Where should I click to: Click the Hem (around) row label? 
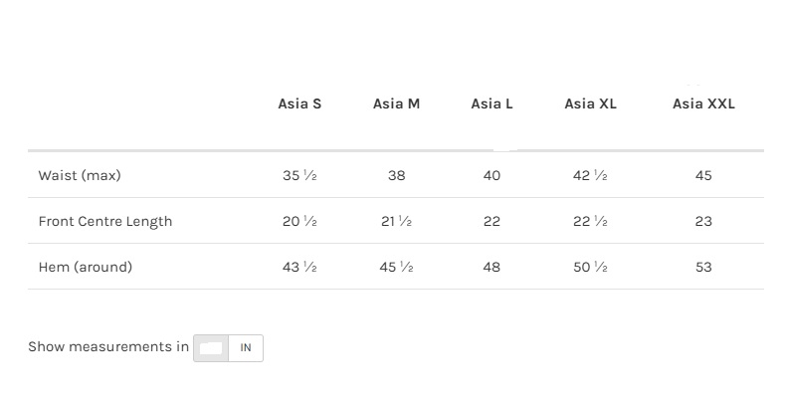coord(86,267)
